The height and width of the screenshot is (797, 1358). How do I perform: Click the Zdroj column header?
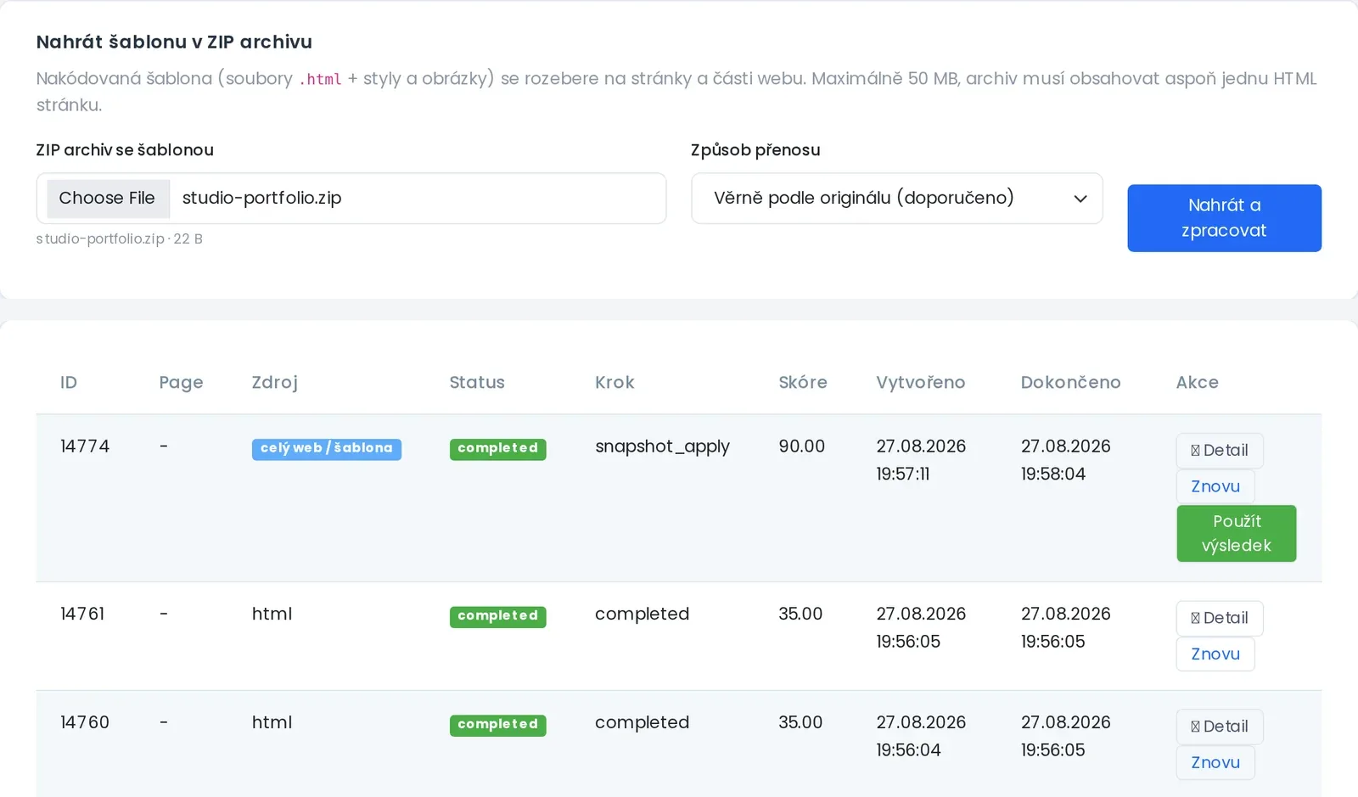click(x=275, y=383)
